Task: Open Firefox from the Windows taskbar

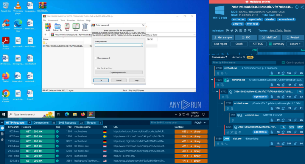Action: (x=83, y=114)
